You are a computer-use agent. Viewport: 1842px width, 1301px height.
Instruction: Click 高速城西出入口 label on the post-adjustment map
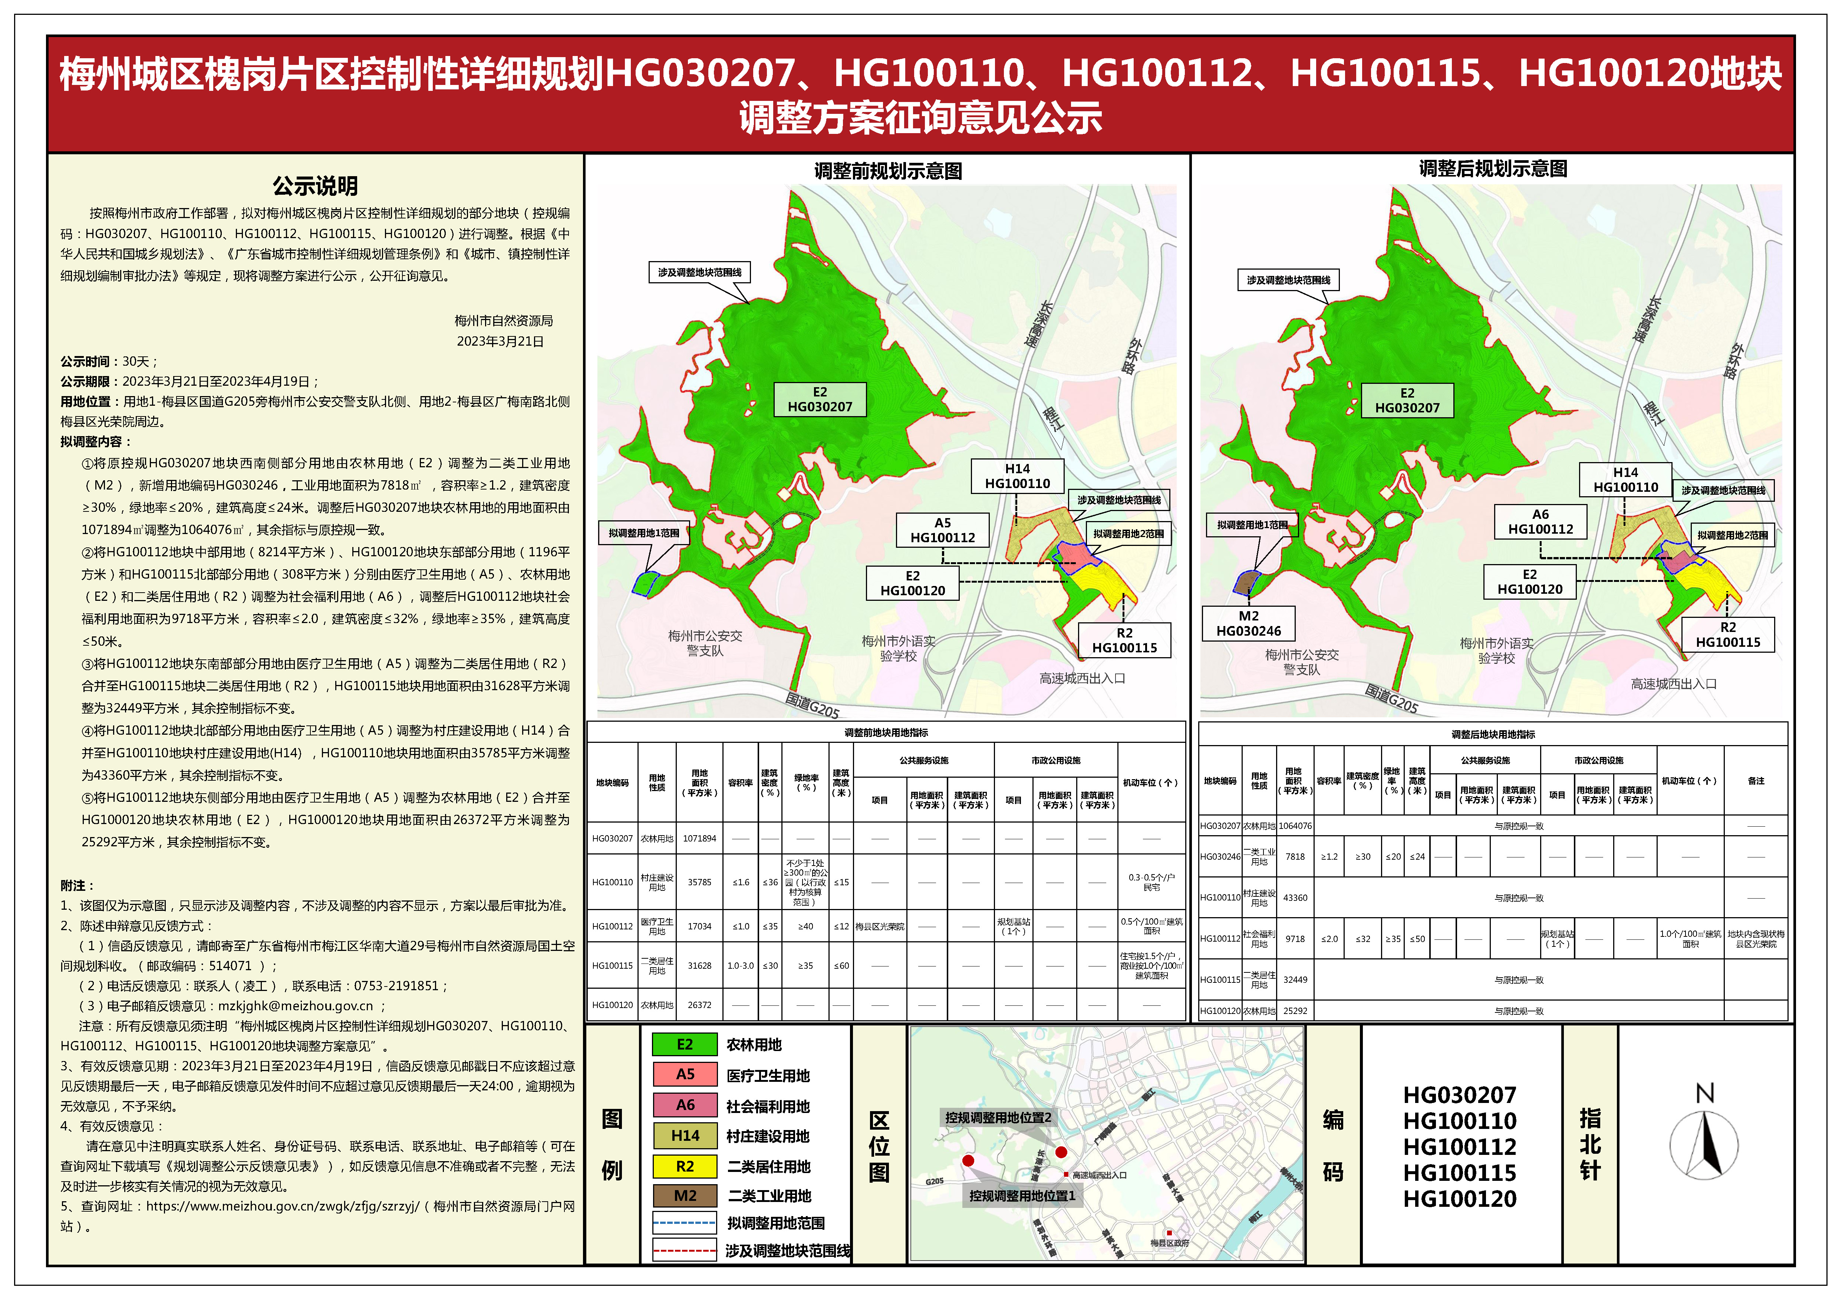(1674, 684)
